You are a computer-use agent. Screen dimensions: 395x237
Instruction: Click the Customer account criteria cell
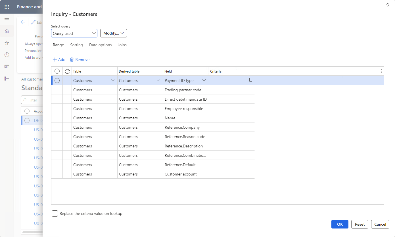[x=232, y=174]
